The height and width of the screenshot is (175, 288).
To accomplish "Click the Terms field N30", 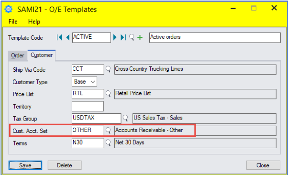I will click(x=88, y=143).
